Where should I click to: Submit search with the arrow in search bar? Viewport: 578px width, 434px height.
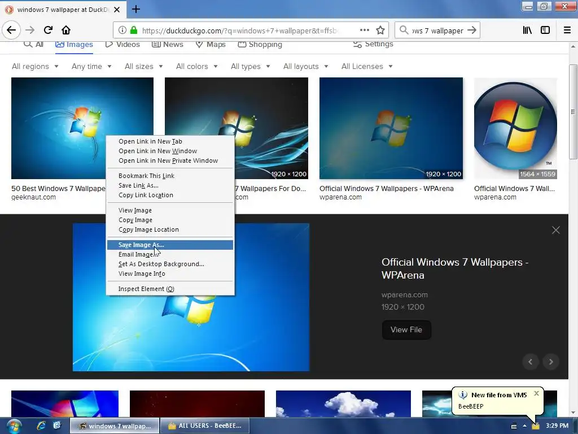(x=472, y=31)
